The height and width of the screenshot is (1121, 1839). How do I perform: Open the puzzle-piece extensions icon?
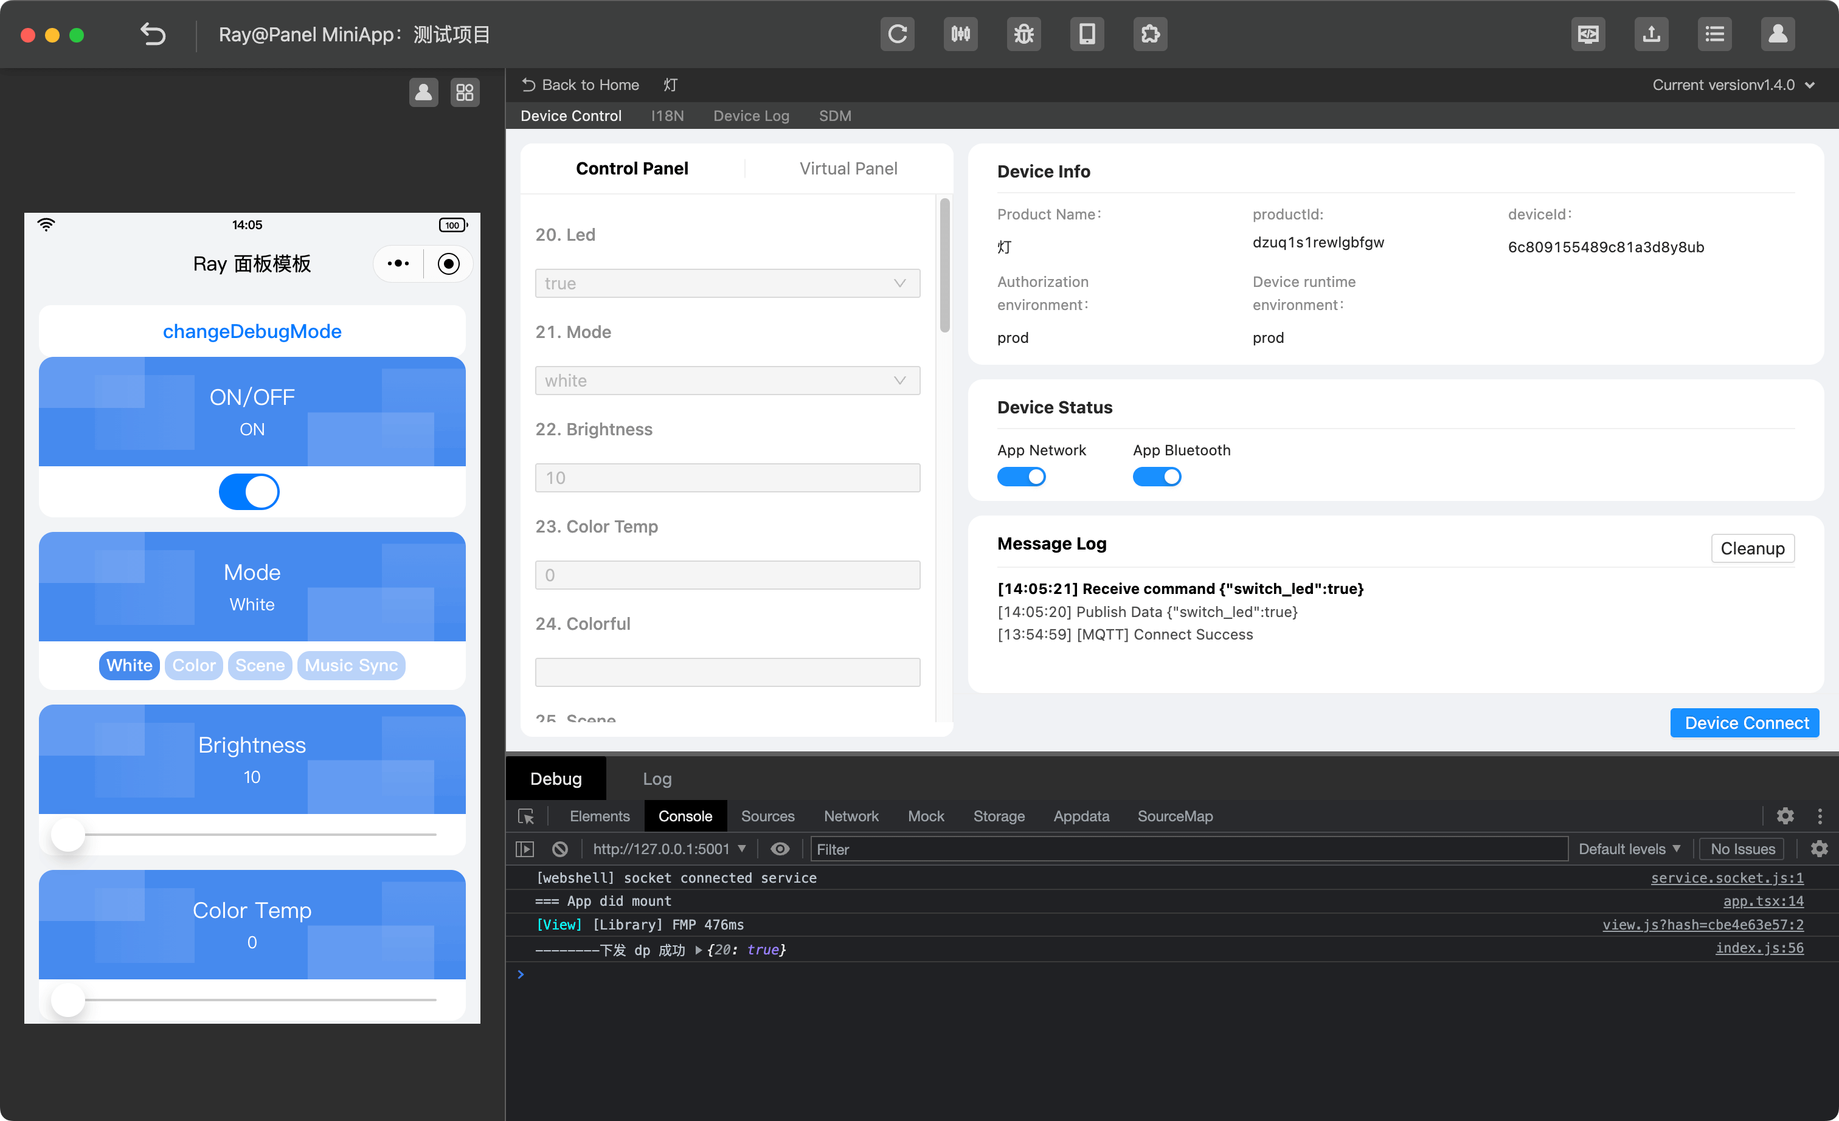1149,34
